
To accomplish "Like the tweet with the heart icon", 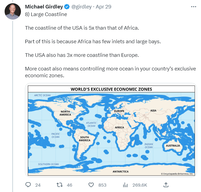I will pyautogui.click(x=91, y=185).
